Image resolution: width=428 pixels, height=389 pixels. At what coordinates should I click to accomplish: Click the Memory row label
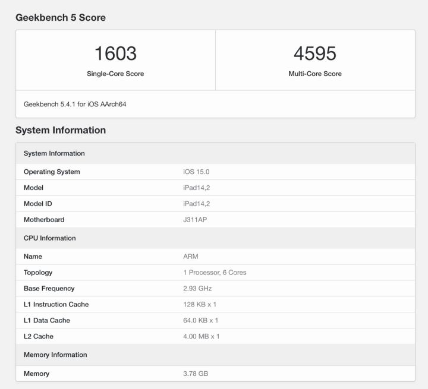[37, 374]
